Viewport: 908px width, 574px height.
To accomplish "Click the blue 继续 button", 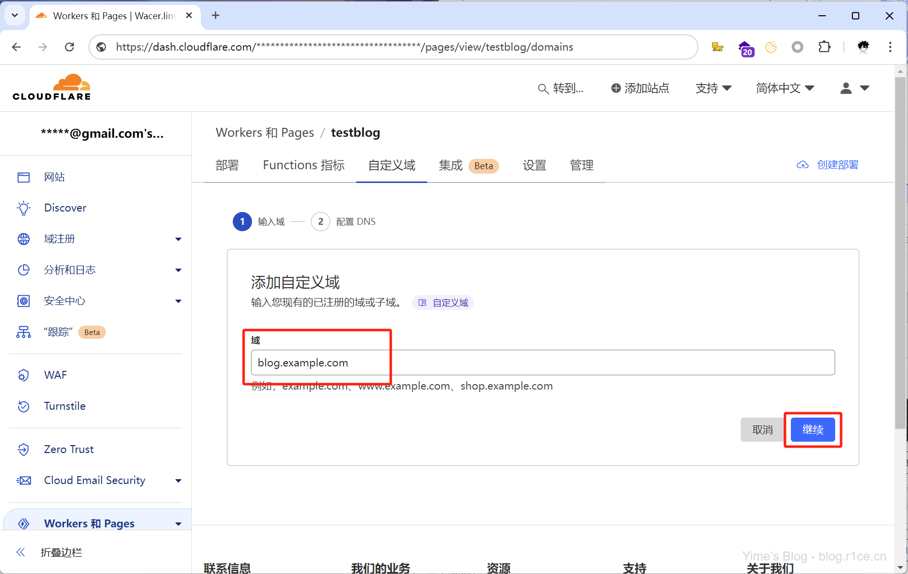I will (813, 429).
